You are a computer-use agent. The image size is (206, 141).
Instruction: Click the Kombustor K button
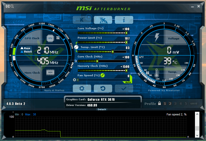pyautogui.click(x=82, y=20)
